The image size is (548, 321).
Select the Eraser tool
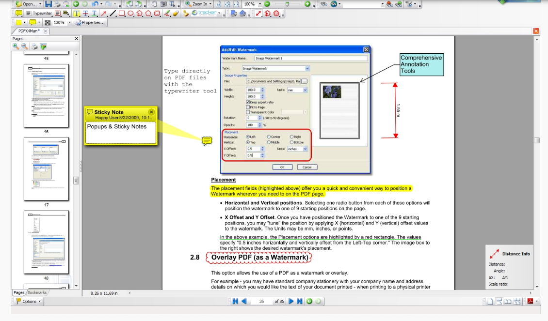click(176, 13)
